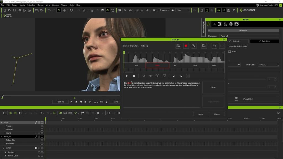Click Zoom Out magnifier in AccuLips
The image size is (283, 159).
[143, 76]
